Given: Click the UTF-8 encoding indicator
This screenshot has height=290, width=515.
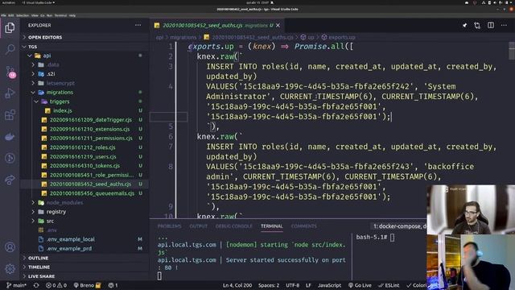Looking at the screenshot, I should 292,285.
